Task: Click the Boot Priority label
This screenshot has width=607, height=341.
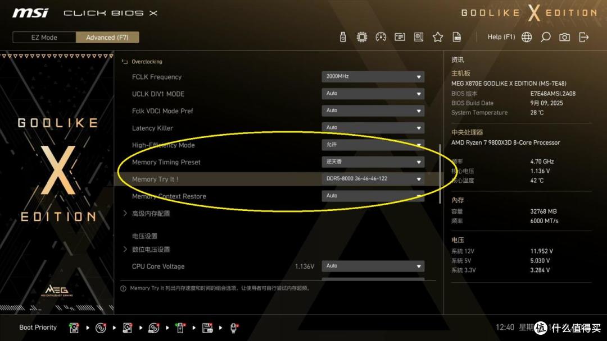Action: 38,328
